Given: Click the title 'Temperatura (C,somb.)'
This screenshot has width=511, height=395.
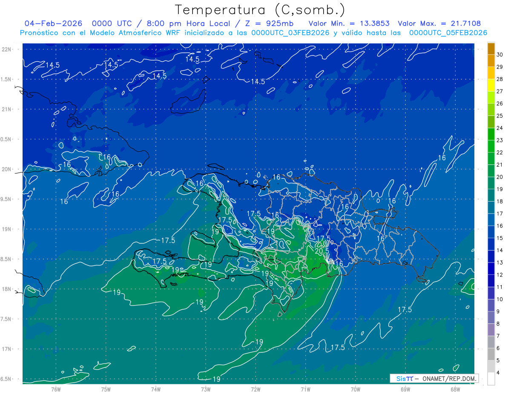Looking at the screenshot, I should [x=260, y=10].
